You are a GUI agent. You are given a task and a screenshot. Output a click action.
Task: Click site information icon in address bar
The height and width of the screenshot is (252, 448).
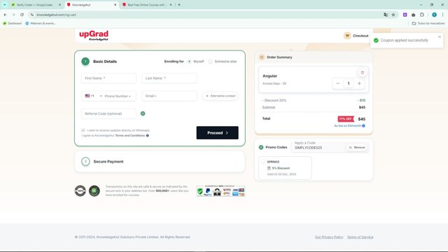[32, 15]
